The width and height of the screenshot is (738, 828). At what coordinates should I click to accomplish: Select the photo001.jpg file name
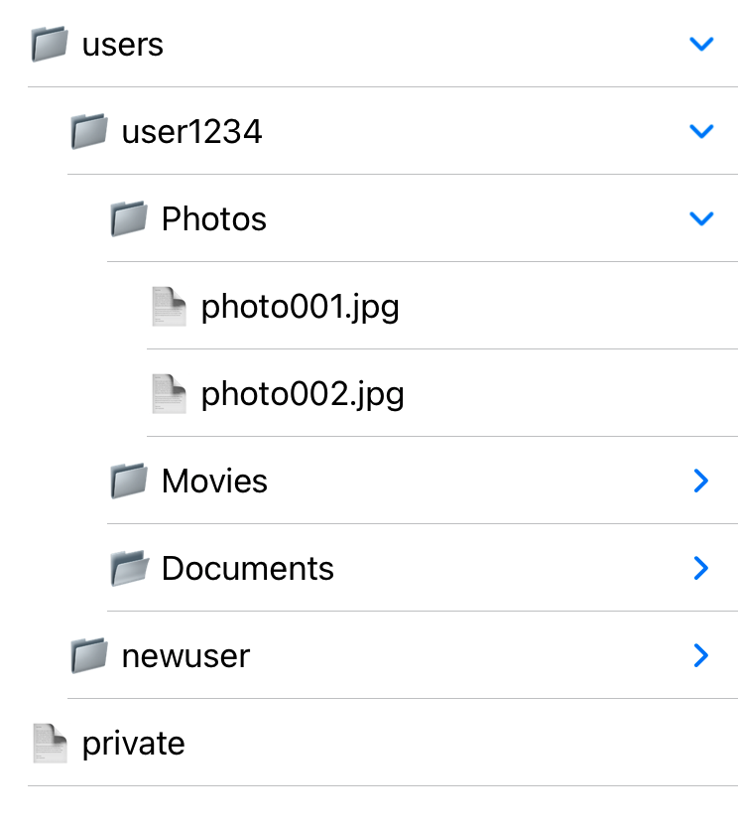[300, 307]
